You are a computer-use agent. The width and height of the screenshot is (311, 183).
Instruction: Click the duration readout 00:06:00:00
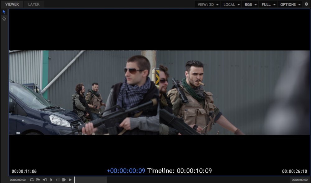tap(300, 180)
